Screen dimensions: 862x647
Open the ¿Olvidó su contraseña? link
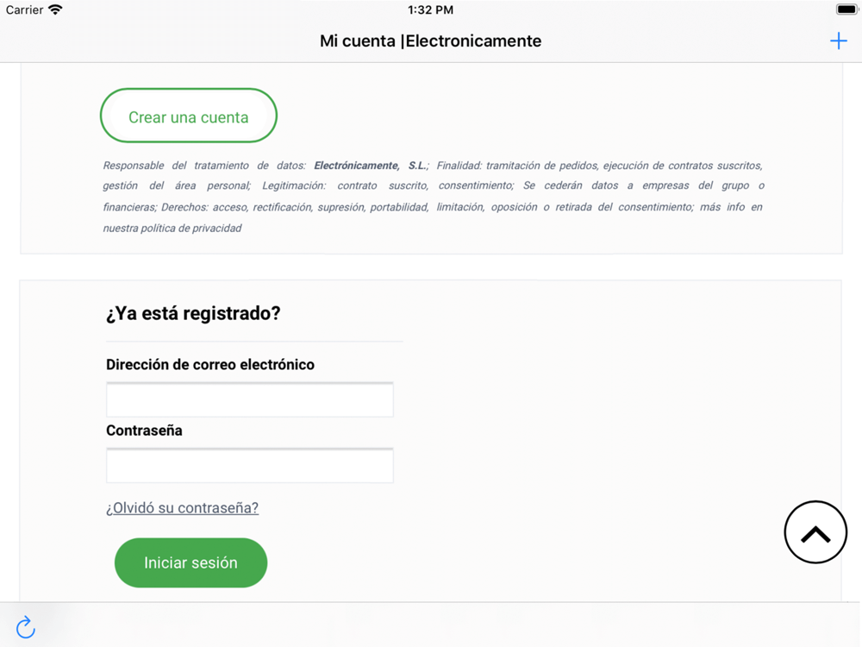tap(182, 507)
